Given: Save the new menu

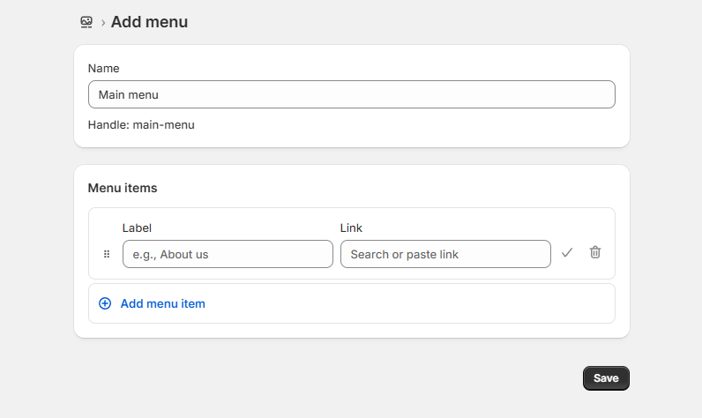Looking at the screenshot, I should [606, 378].
